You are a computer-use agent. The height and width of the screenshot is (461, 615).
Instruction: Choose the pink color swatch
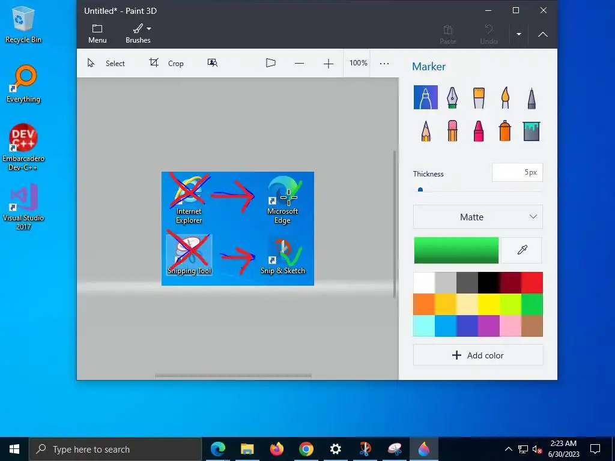[510, 326]
